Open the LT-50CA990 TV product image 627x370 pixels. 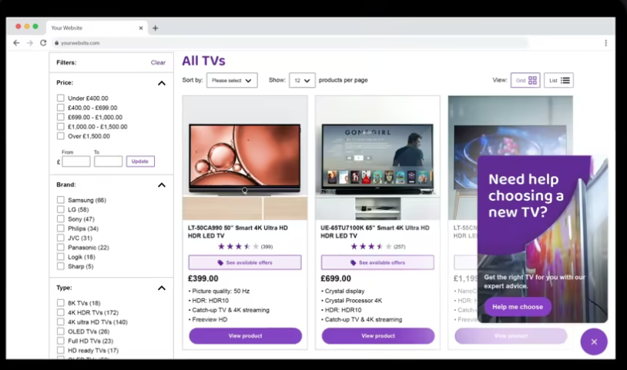pos(245,158)
